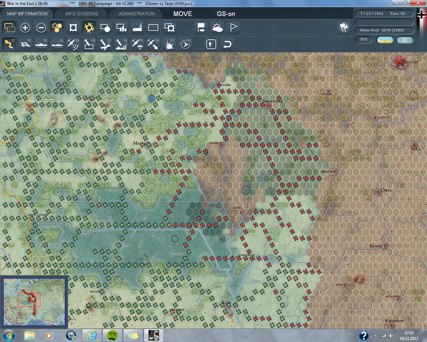Select the F8 bomb city mode

pyautogui.click(x=121, y=44)
